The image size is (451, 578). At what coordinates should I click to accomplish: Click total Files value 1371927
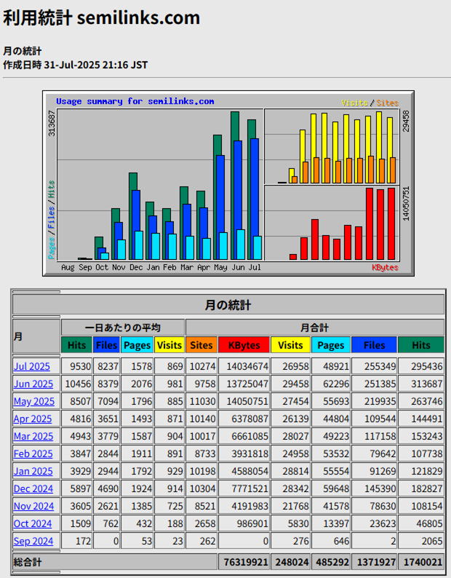[374, 562]
